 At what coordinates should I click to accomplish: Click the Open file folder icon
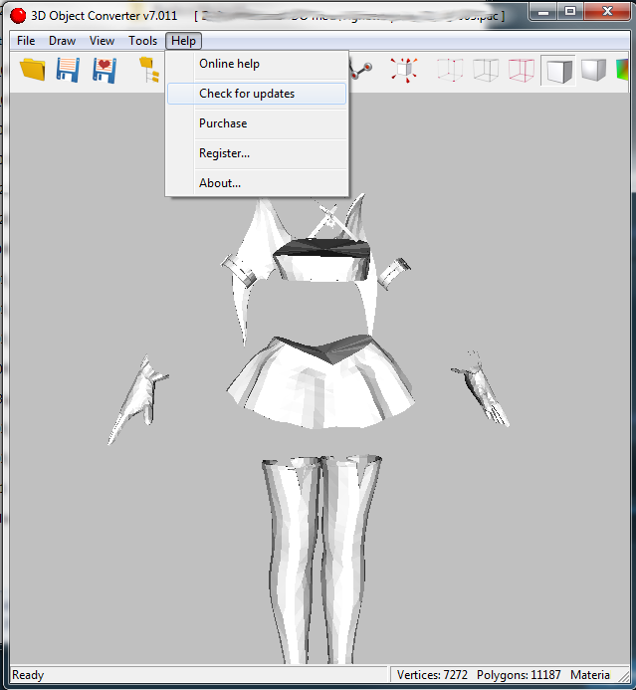33,70
